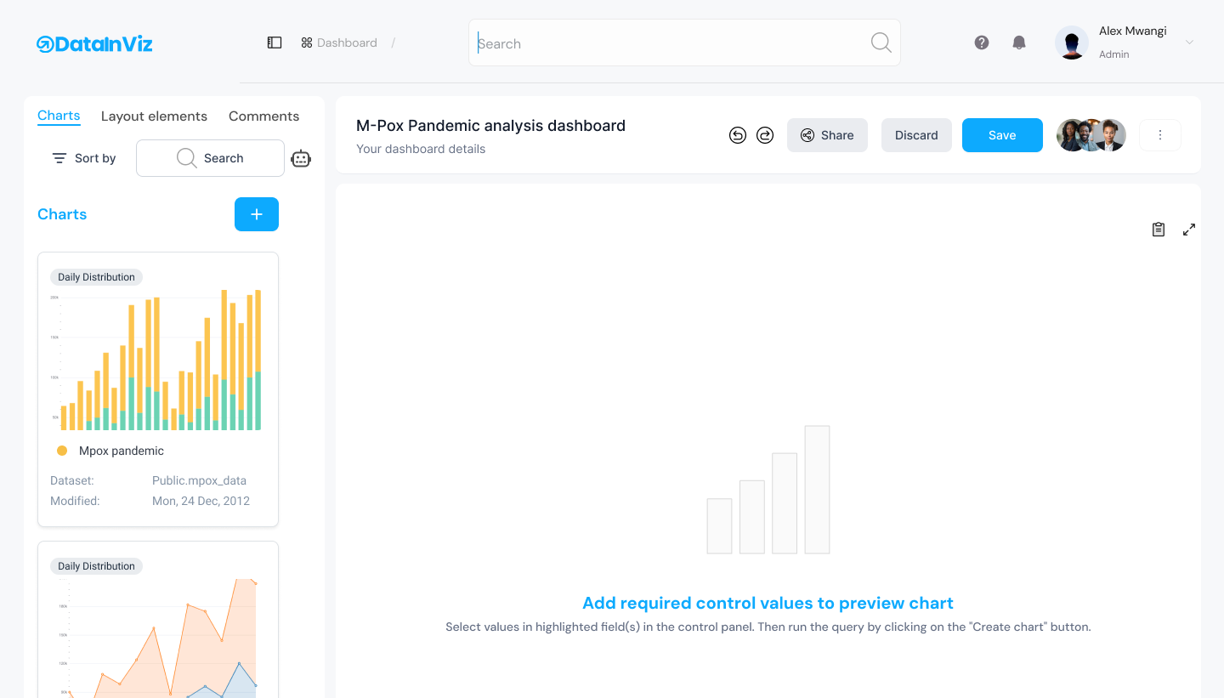Collapse the left sidebar panel
Viewport: 1224px width, 698px height.
point(274,42)
